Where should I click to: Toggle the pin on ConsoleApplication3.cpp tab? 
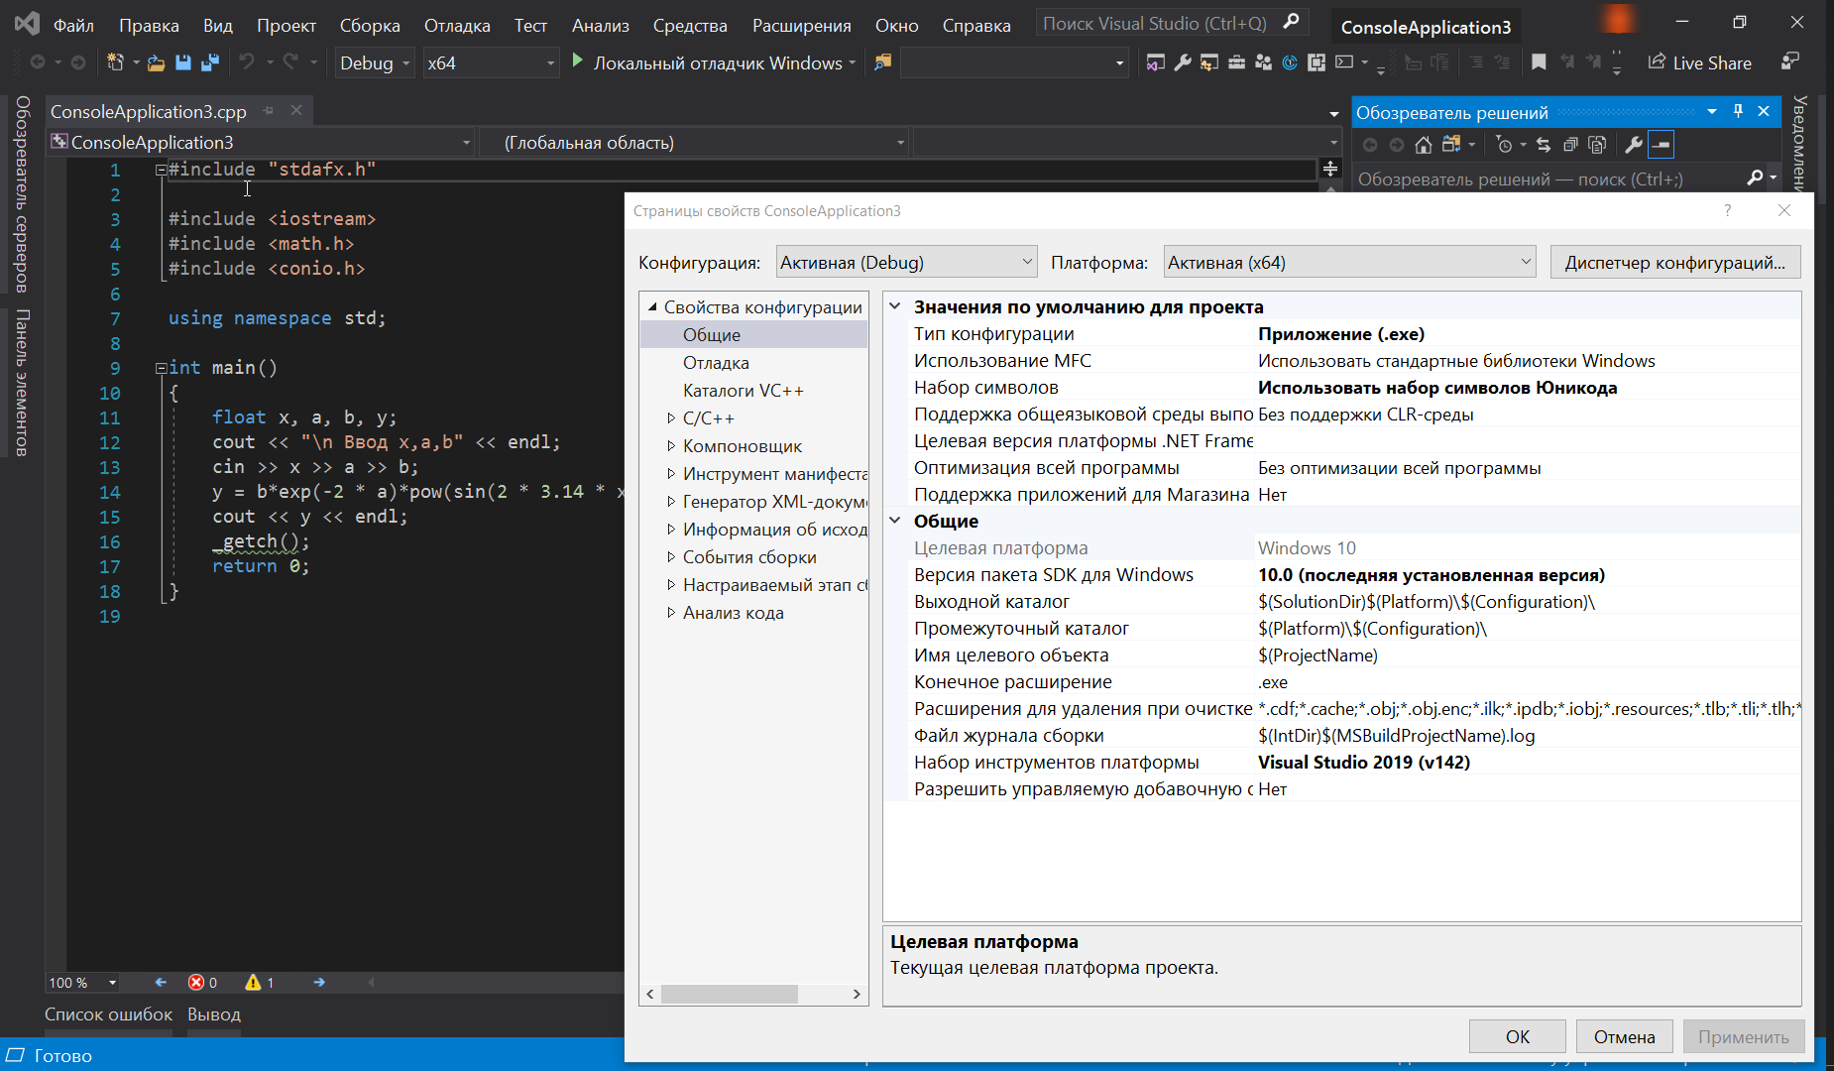coord(269,111)
